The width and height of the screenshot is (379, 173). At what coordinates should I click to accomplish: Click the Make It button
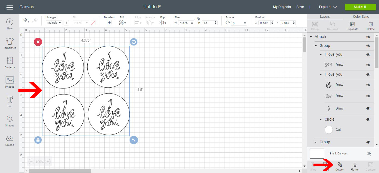pos(360,7)
